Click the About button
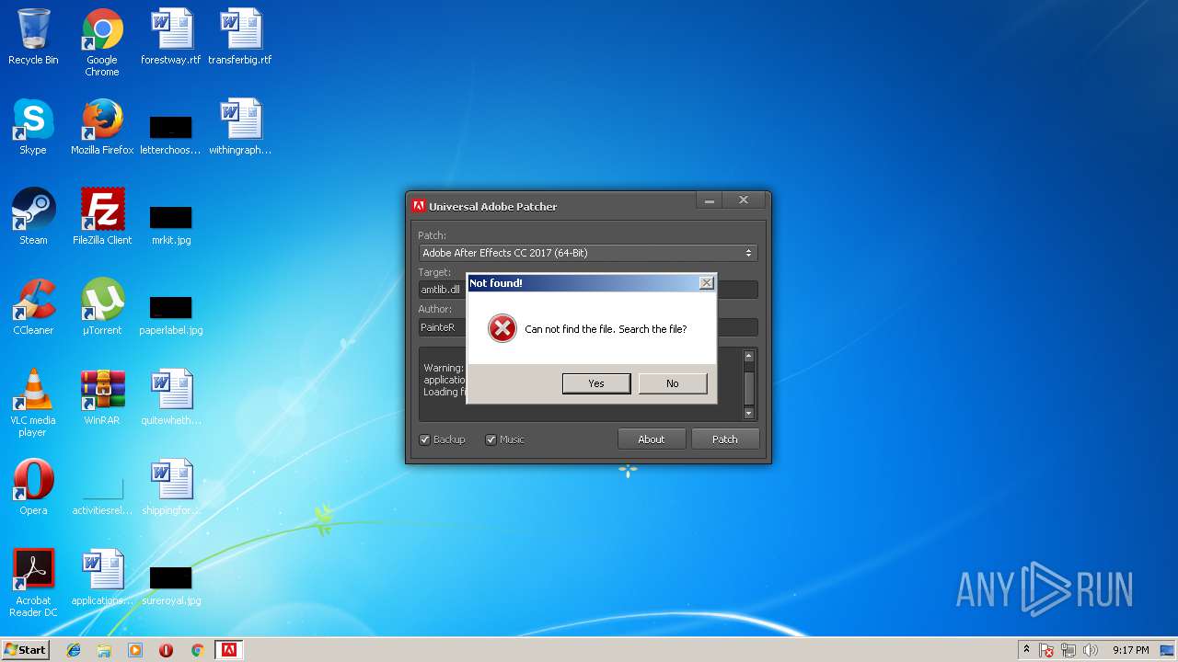The height and width of the screenshot is (662, 1178). click(x=652, y=439)
